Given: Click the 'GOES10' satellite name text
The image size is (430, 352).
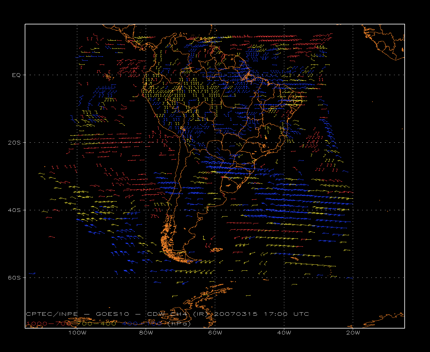Looking at the screenshot, I should (x=112, y=314).
